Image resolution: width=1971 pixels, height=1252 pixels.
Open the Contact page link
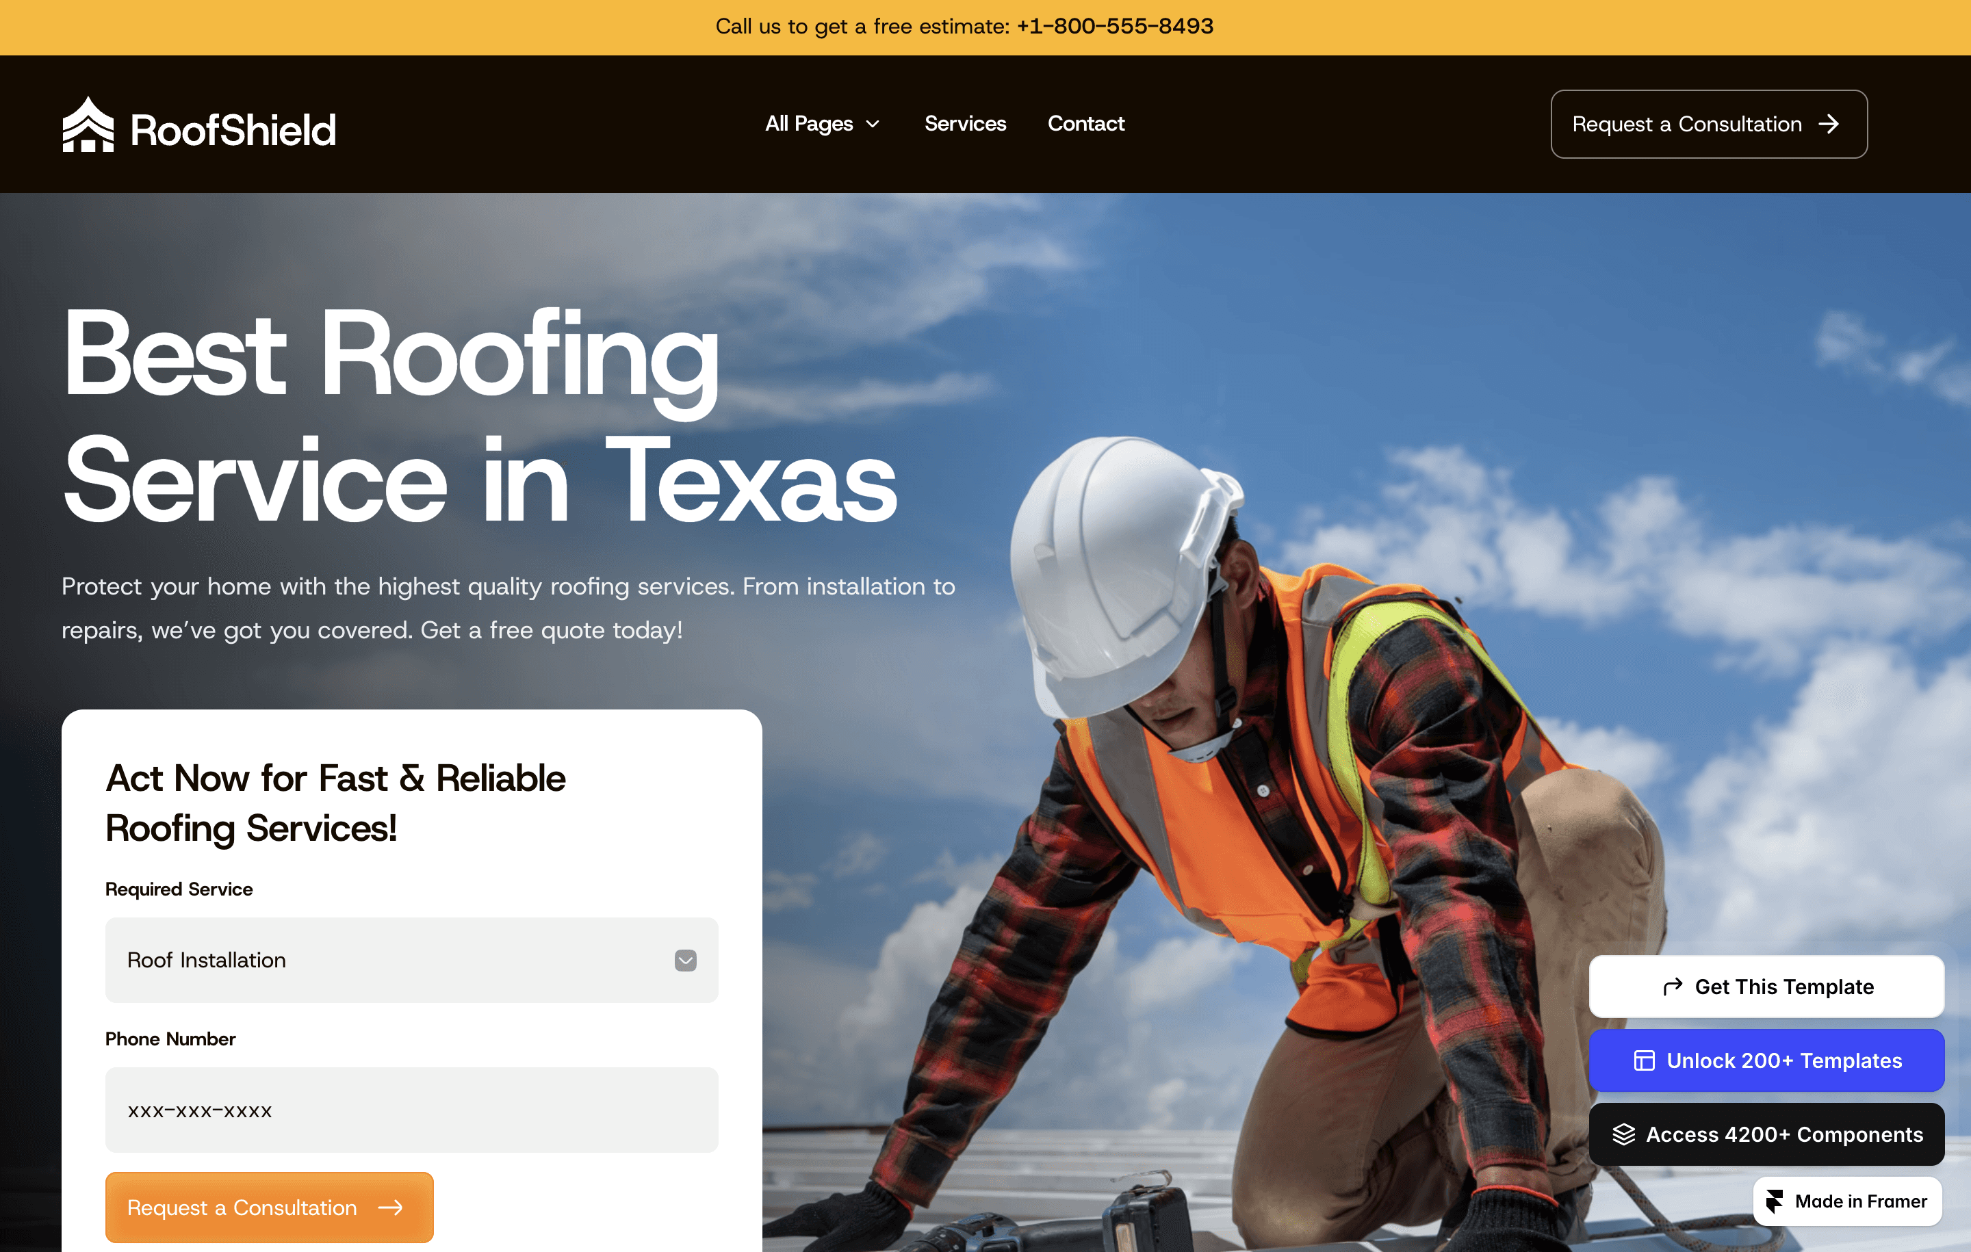click(1085, 125)
